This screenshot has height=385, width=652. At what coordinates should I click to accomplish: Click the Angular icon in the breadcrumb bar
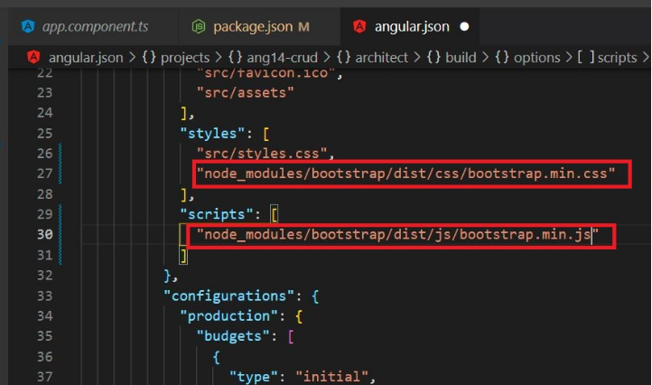[x=33, y=57]
